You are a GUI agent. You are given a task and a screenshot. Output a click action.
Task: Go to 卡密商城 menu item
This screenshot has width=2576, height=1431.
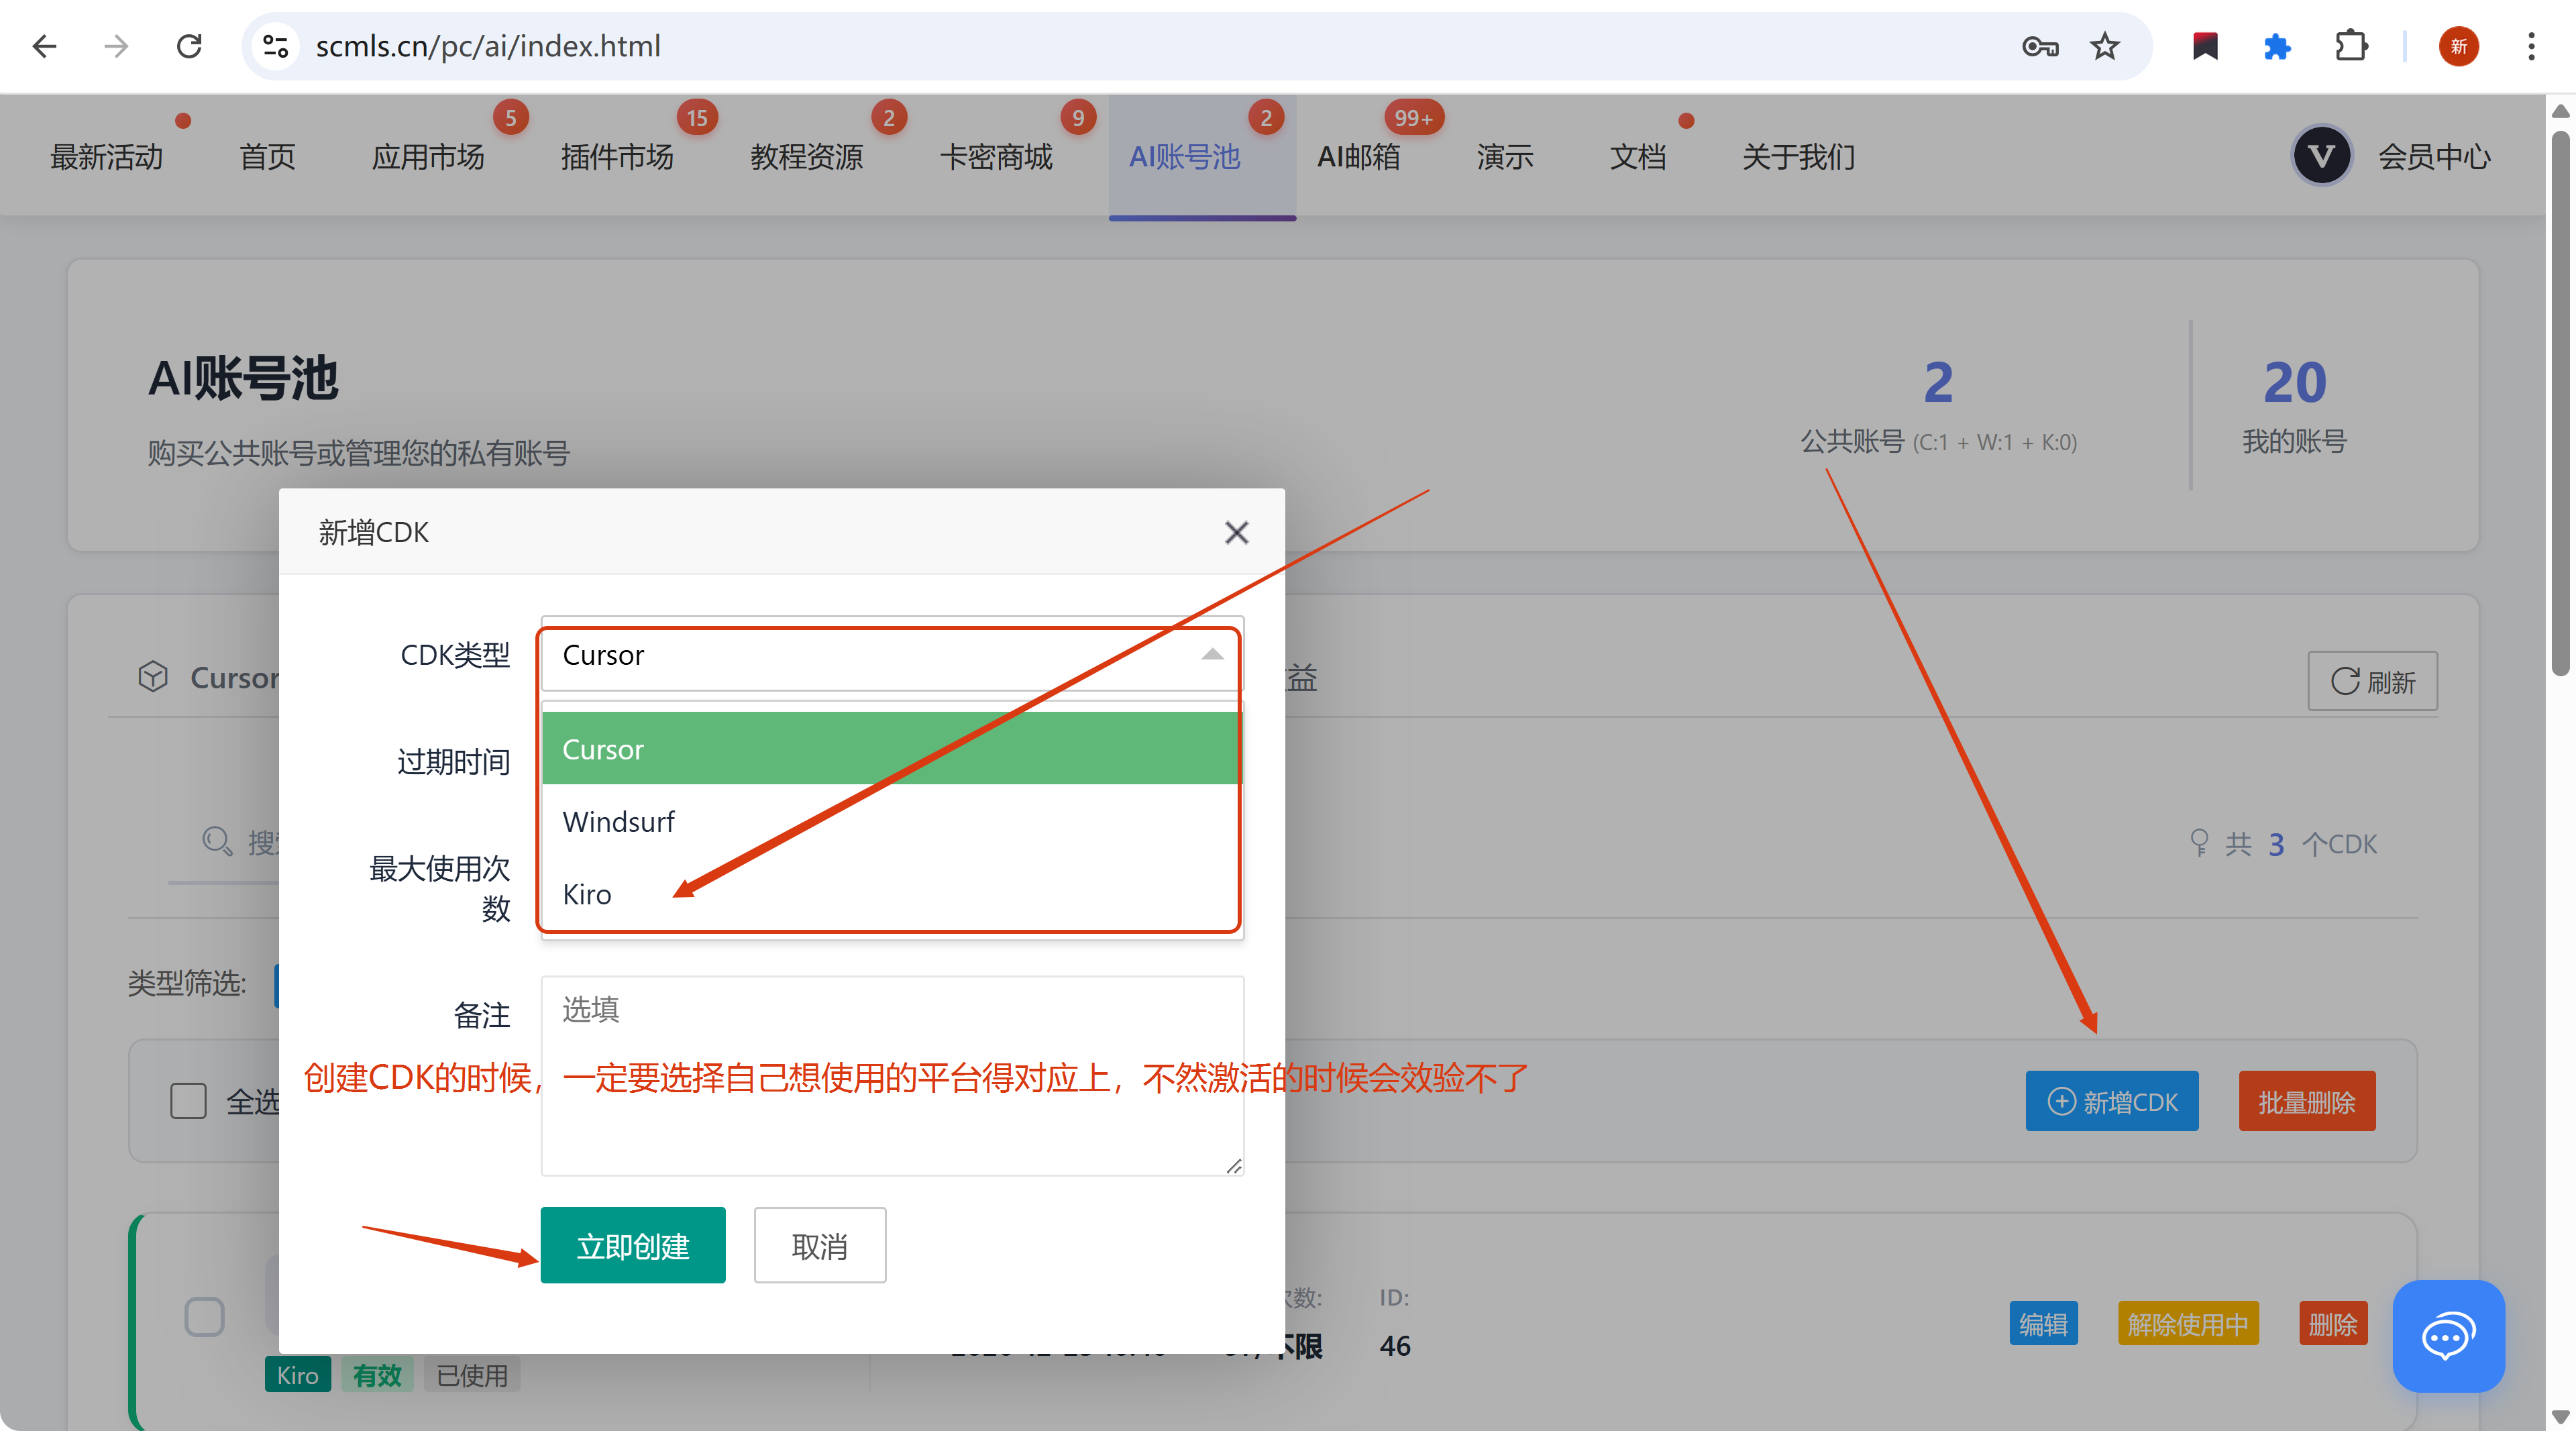(996, 157)
